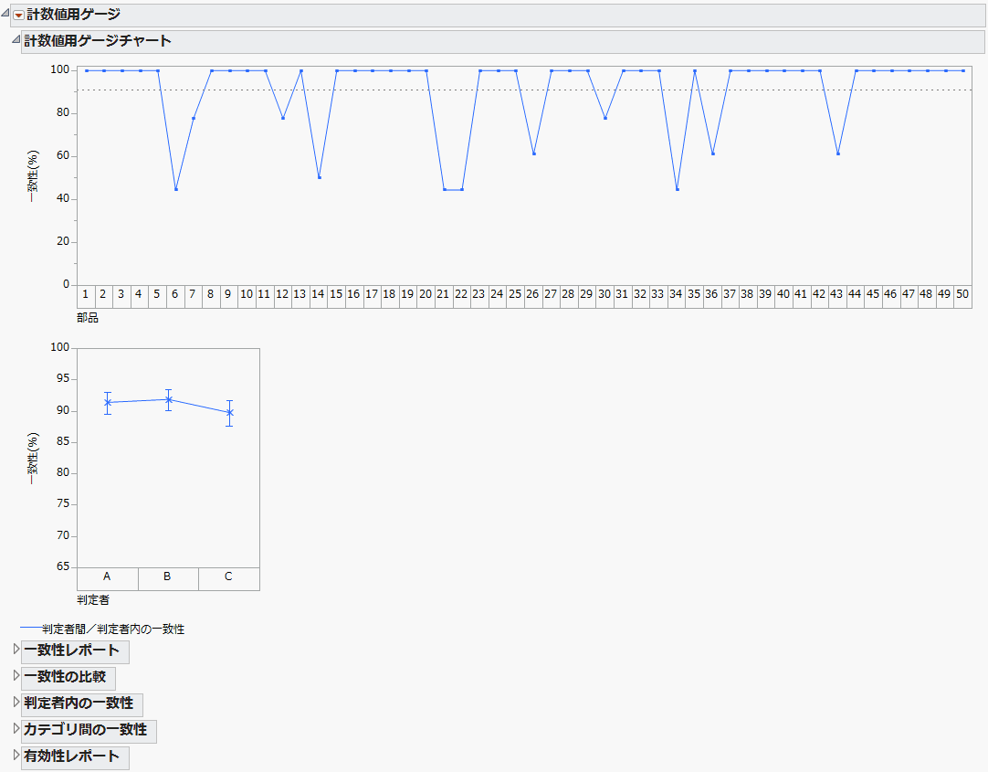Select data point for part 6
Screen dimensions: 988x772
176,189
